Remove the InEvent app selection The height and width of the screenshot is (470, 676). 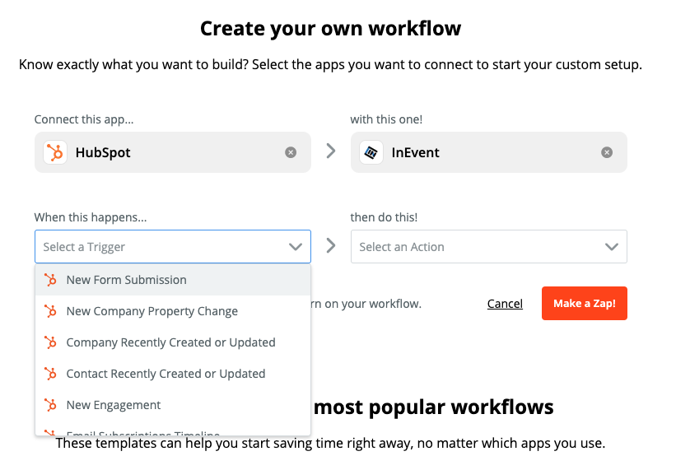coord(607,152)
